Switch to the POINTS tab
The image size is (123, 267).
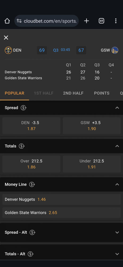coord(102,93)
